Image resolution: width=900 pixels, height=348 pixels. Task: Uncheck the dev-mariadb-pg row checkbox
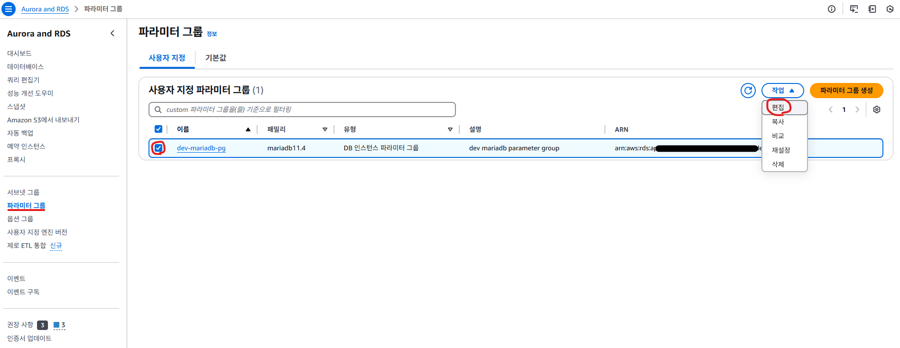click(158, 148)
